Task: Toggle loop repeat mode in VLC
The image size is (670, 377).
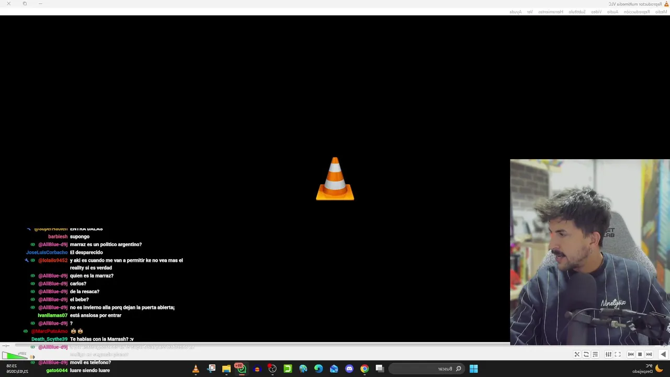Action: pyautogui.click(x=586, y=354)
